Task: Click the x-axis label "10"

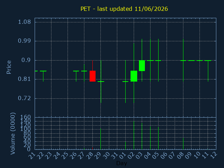Action: click(x=197, y=156)
